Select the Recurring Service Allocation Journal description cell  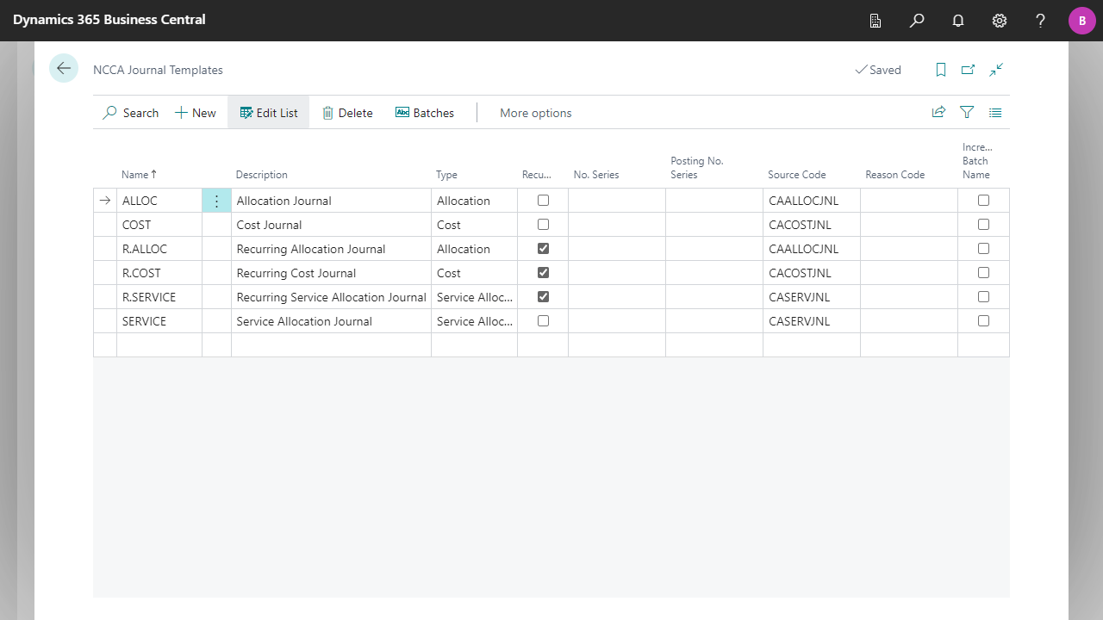coord(331,297)
